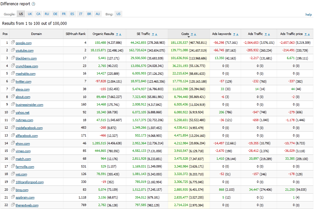
Task: Click external link icon beside 100carsforgood.com
Action: pos(13,181)
